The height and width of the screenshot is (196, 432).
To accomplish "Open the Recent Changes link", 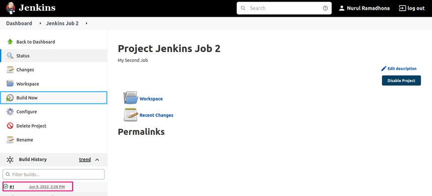I will (157, 115).
